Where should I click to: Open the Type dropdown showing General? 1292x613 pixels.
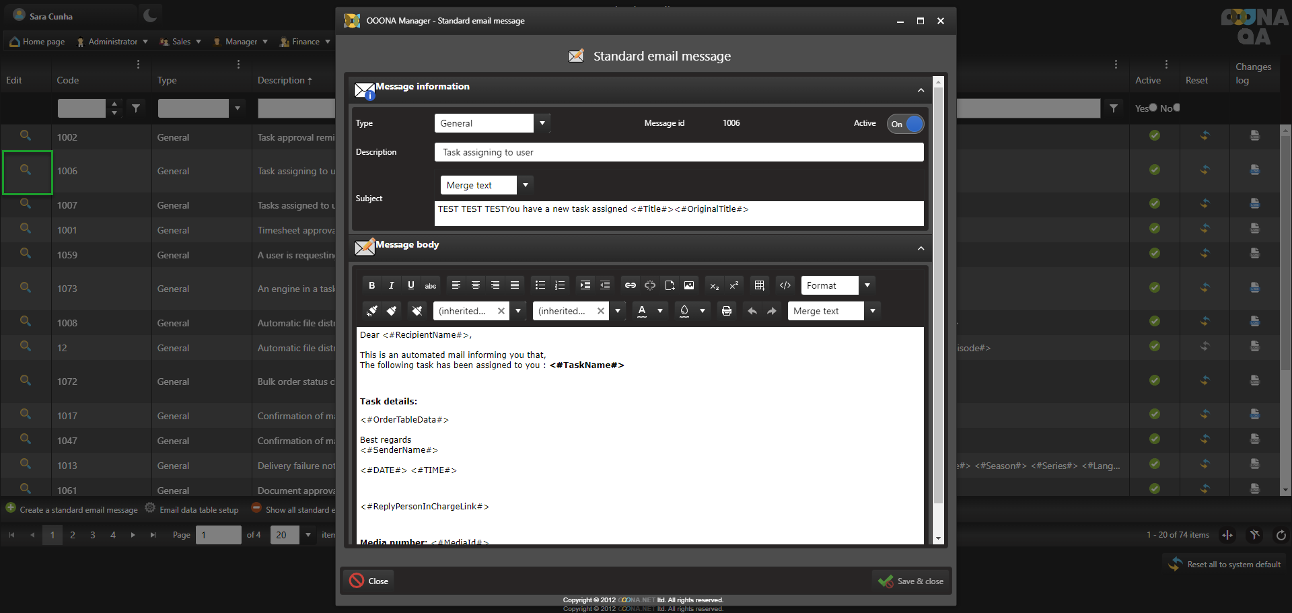click(542, 123)
